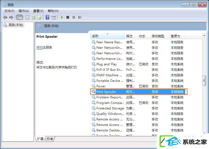The width and height of the screenshot is (209, 149).
Task: Sort by the 启动类型 column header
Action: point(159,36)
